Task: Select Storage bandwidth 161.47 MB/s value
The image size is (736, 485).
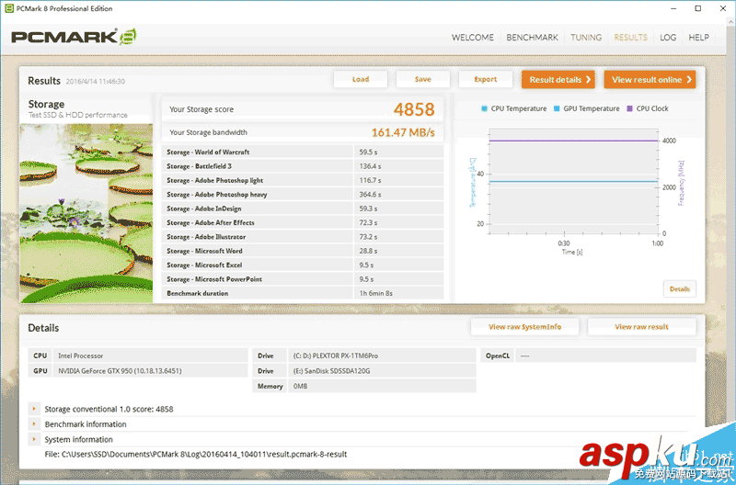Action: pos(403,132)
